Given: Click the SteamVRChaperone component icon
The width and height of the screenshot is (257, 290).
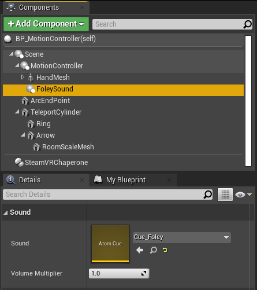Looking at the screenshot, I should tap(19, 162).
